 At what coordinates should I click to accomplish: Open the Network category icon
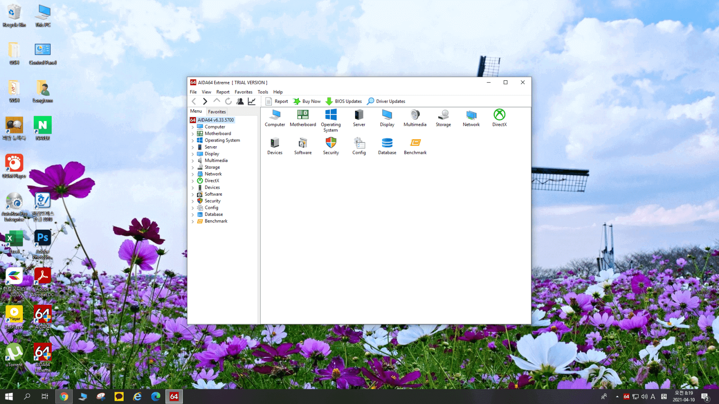point(471,118)
